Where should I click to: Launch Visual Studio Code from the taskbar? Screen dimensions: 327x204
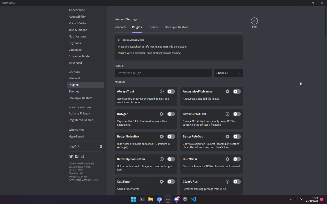coord(194,199)
